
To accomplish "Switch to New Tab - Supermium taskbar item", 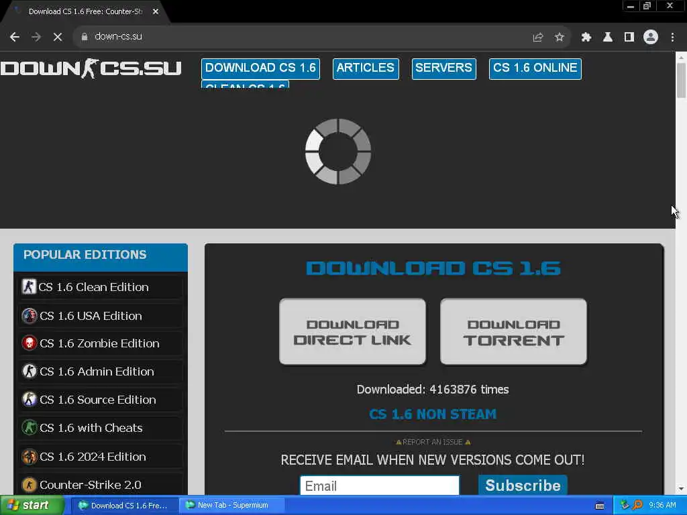I will (231, 506).
